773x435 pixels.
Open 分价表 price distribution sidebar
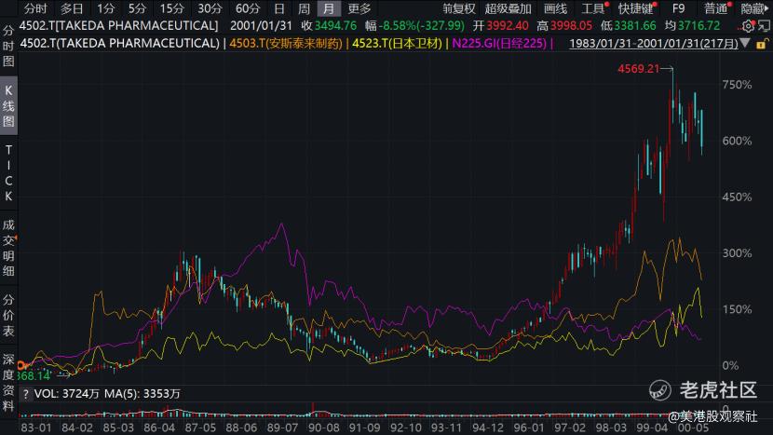8,315
